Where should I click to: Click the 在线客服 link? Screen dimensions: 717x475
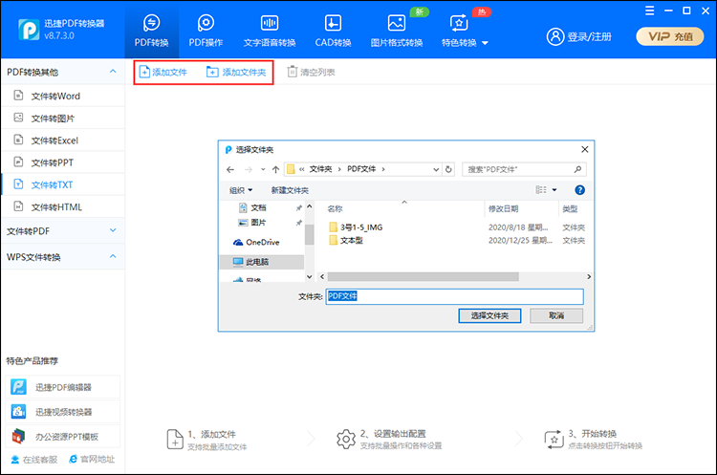point(34,460)
